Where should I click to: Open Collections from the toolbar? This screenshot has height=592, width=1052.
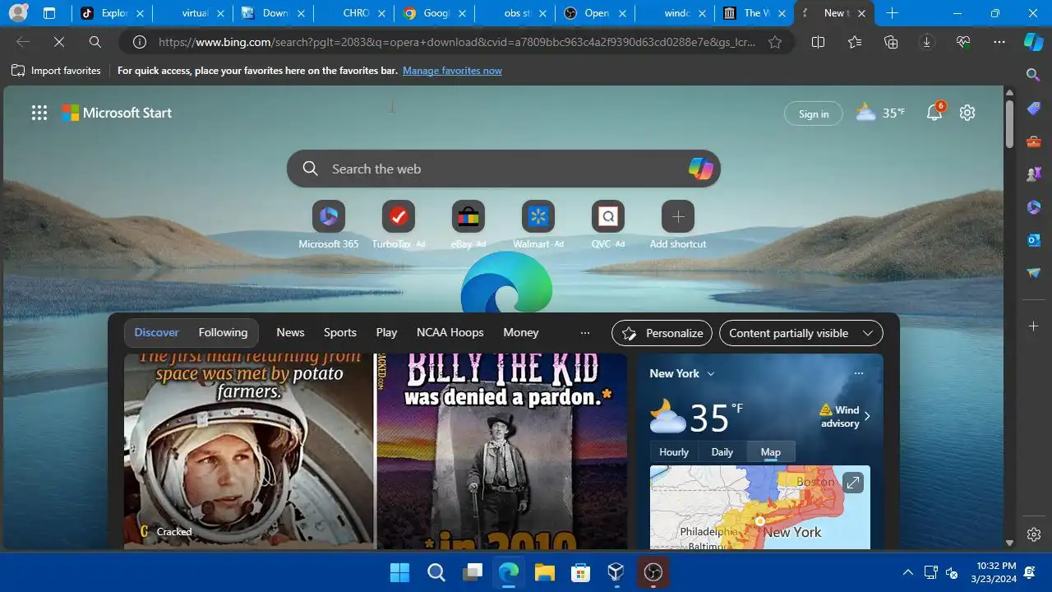click(x=891, y=43)
